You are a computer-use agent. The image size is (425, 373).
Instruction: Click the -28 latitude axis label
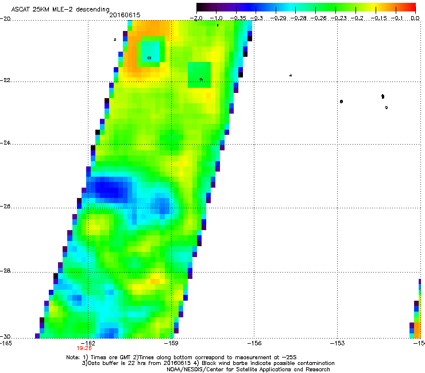pos(5,271)
